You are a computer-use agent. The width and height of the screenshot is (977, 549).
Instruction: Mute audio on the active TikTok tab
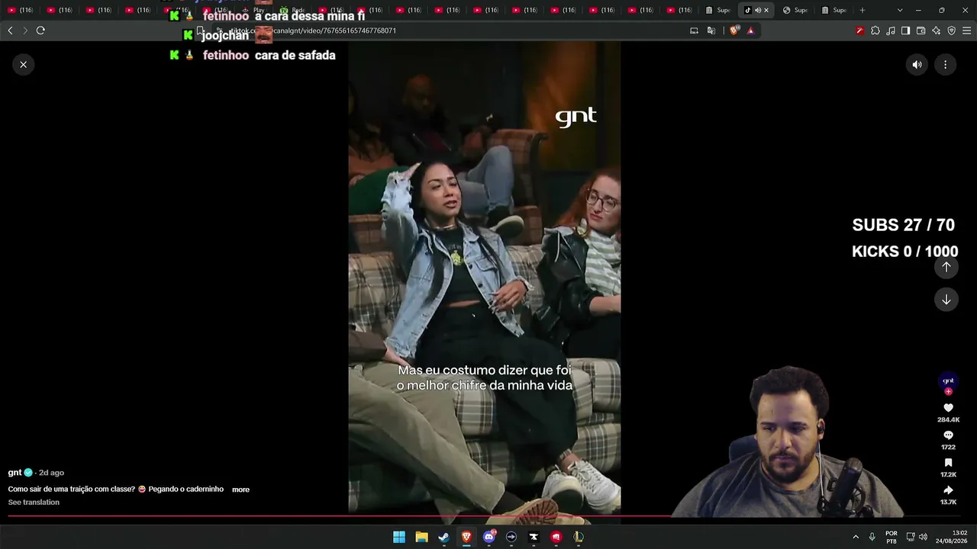point(757,10)
